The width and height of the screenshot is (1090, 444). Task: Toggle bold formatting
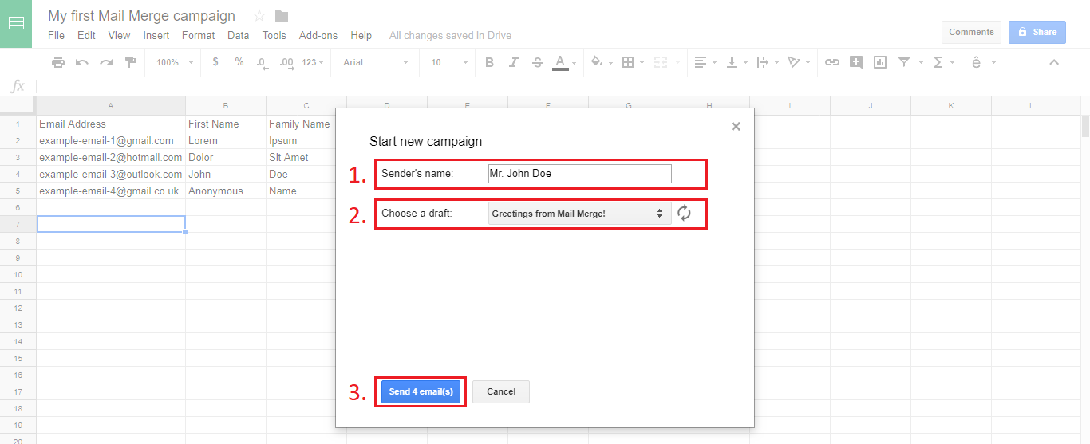tap(489, 62)
